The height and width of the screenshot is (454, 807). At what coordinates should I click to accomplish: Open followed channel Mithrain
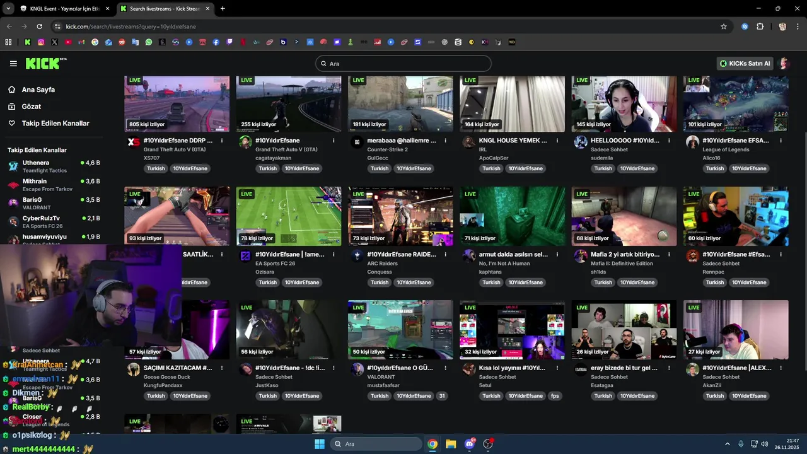click(x=53, y=185)
